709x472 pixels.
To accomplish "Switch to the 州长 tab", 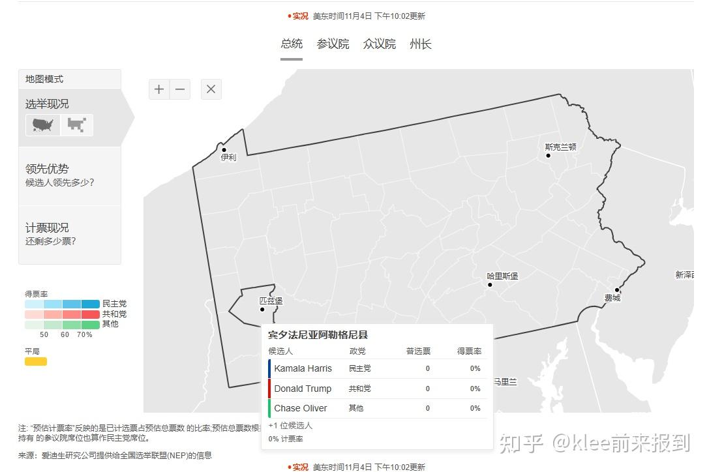I will pyautogui.click(x=421, y=44).
